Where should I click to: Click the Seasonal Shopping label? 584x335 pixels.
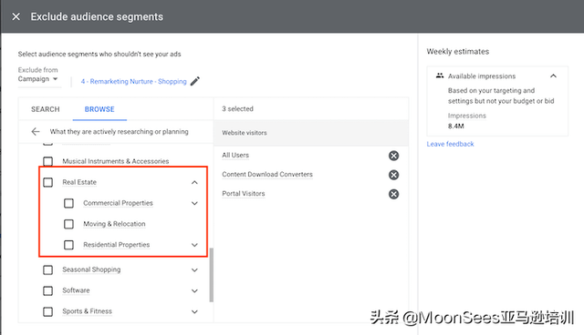coord(91,269)
